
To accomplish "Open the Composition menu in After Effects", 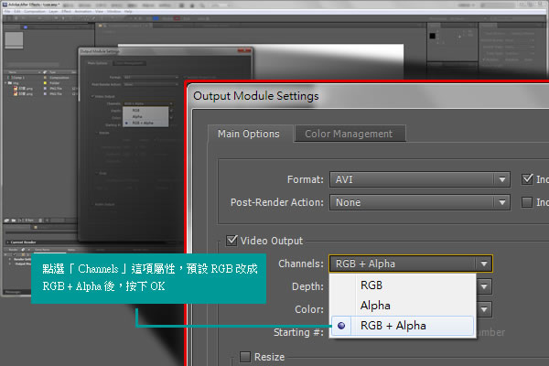I will click(35, 12).
